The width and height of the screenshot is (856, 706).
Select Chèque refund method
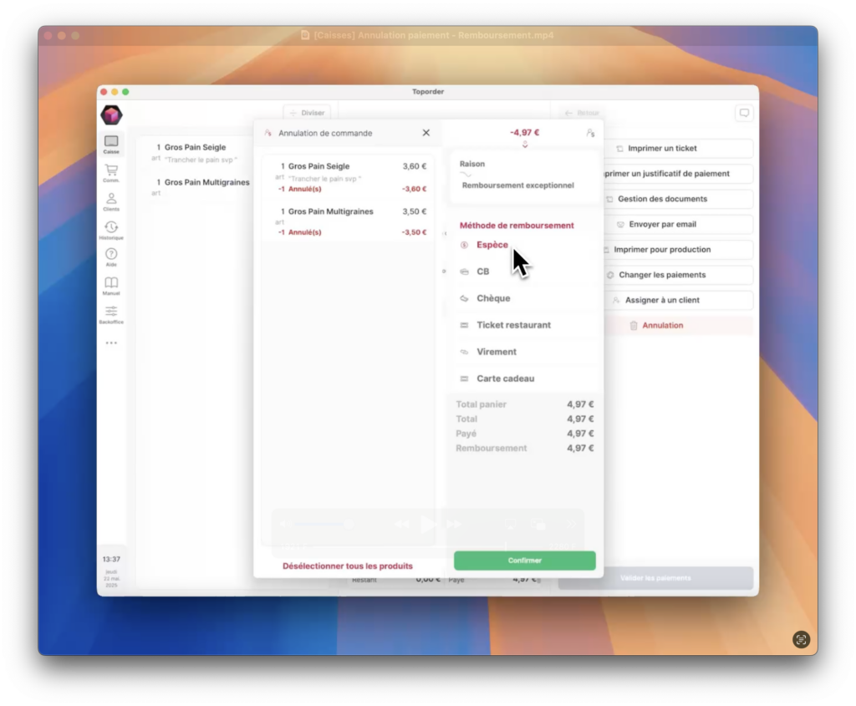pos(493,298)
